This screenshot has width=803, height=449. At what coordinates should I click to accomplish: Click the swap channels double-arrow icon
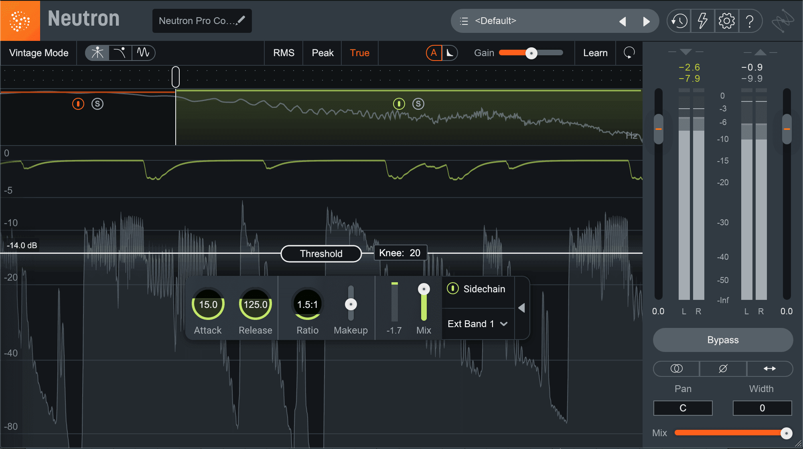(x=769, y=368)
